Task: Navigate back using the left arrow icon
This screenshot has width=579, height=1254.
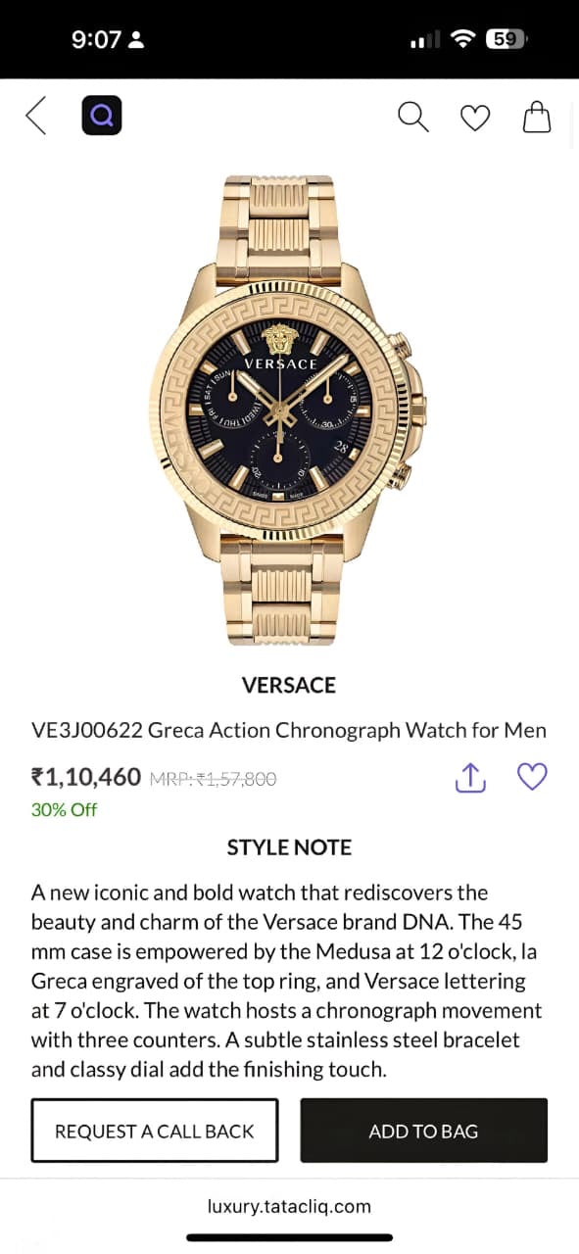Action: (35, 116)
